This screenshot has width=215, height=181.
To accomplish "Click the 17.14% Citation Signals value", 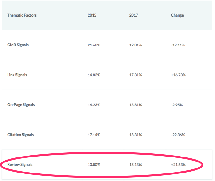I will [94, 135].
